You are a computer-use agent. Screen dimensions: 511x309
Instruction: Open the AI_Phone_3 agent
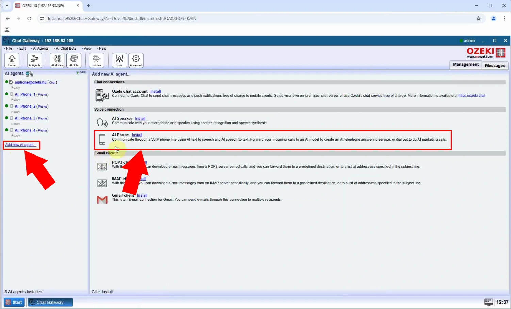point(25,118)
